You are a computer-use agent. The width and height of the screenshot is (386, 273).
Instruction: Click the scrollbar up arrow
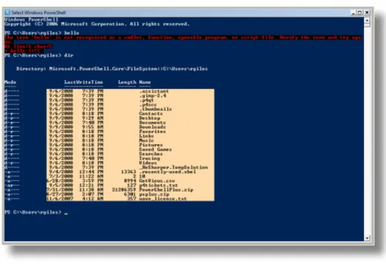pos(367,20)
